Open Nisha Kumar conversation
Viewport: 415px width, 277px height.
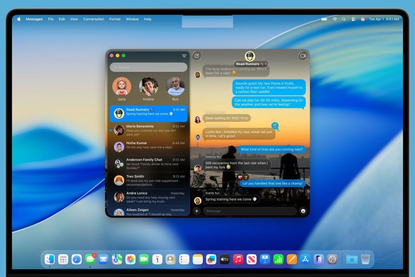coord(148,147)
